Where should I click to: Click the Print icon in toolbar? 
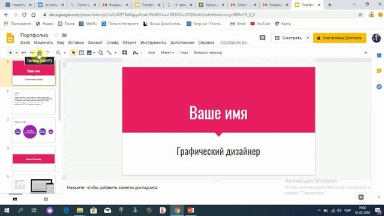(40, 53)
